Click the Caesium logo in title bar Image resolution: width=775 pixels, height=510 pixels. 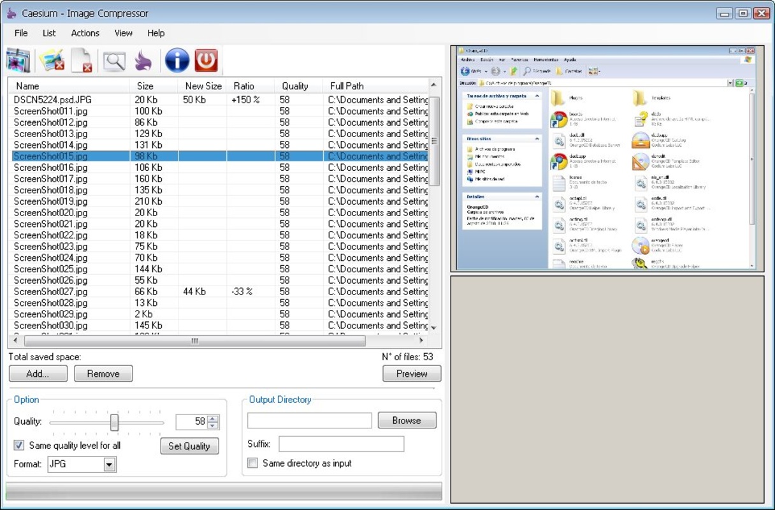[x=11, y=13]
